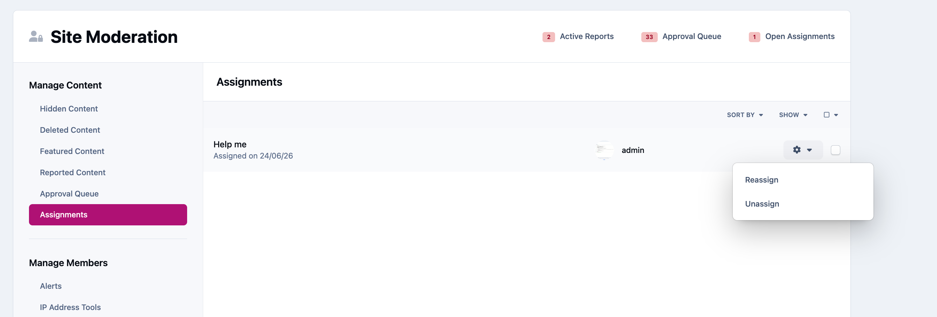Click the Manage Content heading
This screenshot has height=317, width=937.
click(65, 85)
